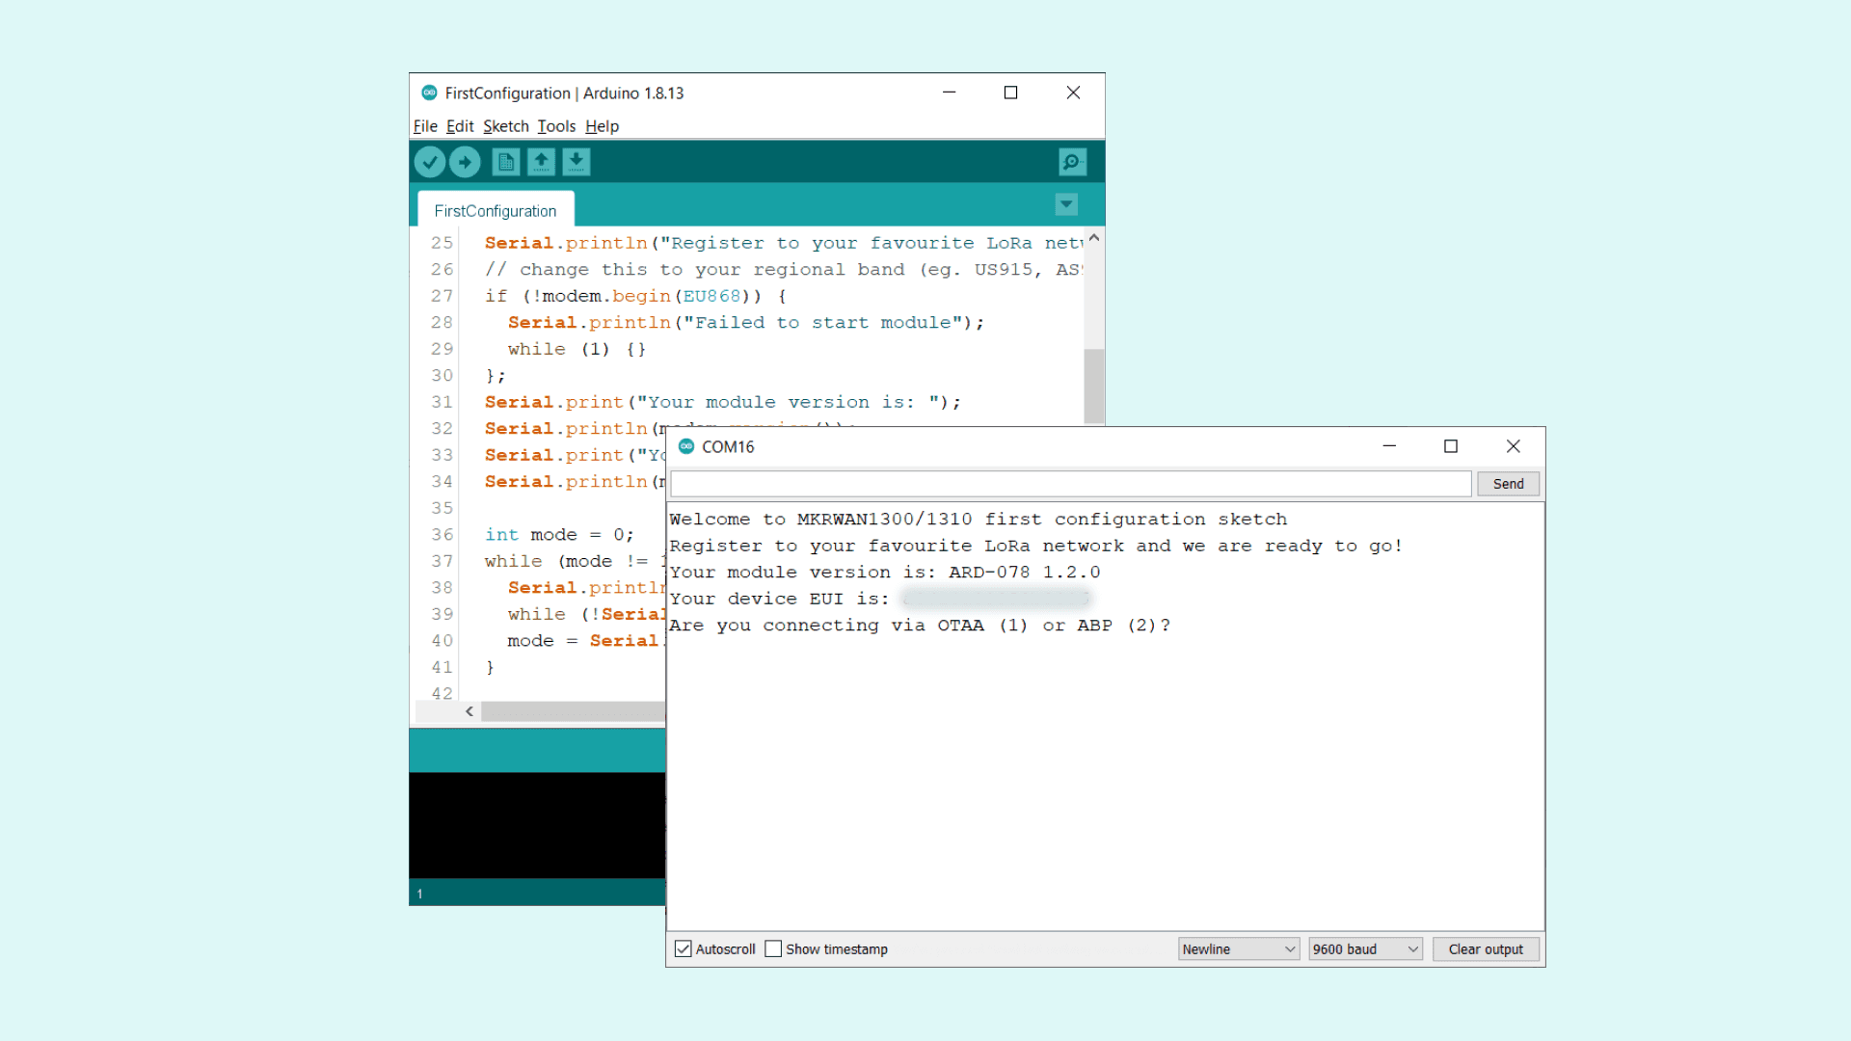Open the 9600 baud rate dropdown
1851x1041 pixels.
tap(1365, 949)
